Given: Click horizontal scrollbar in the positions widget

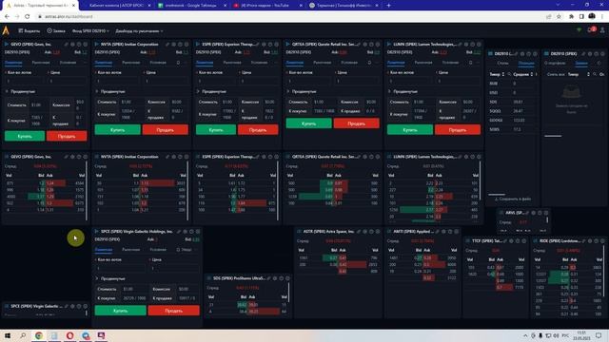Looking at the screenshot, I should click(x=497, y=194).
